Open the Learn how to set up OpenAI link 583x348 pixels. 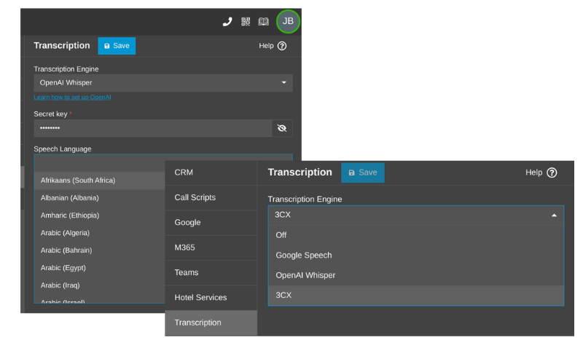pos(72,98)
